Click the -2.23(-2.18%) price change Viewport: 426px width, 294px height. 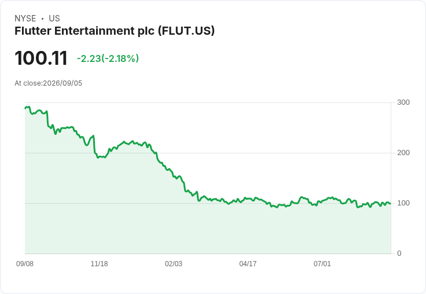pos(108,58)
